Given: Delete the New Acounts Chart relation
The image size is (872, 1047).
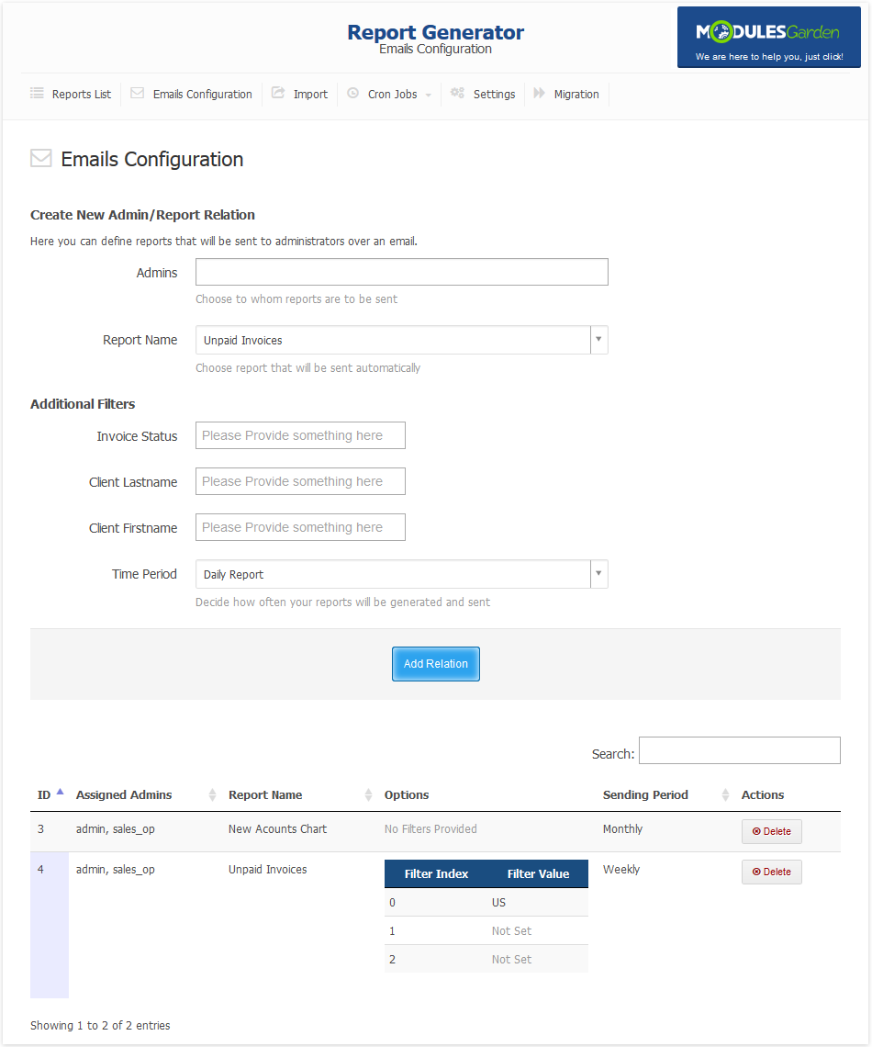Looking at the screenshot, I should point(771,831).
